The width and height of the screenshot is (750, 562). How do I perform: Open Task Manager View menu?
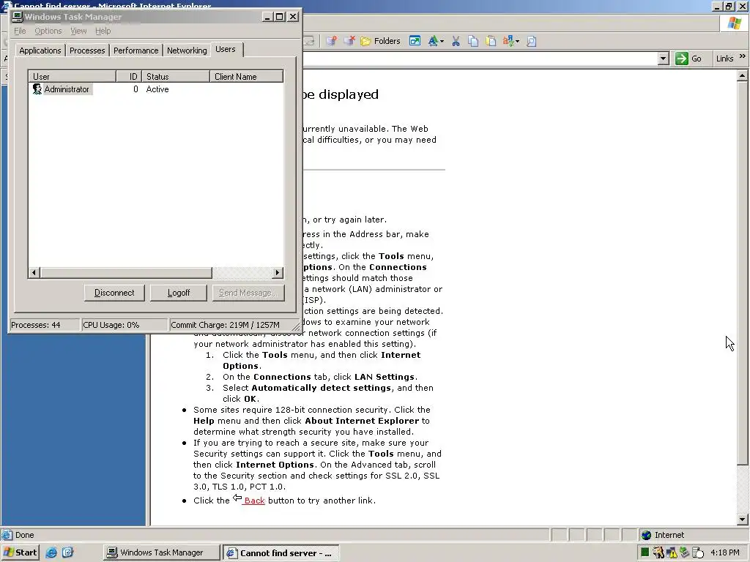78,31
